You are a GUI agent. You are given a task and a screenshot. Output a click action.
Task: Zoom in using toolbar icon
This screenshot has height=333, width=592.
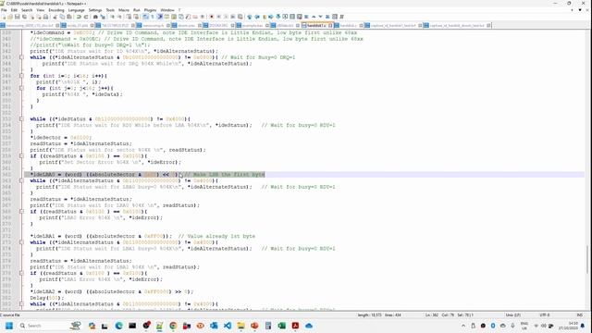(x=113, y=17)
